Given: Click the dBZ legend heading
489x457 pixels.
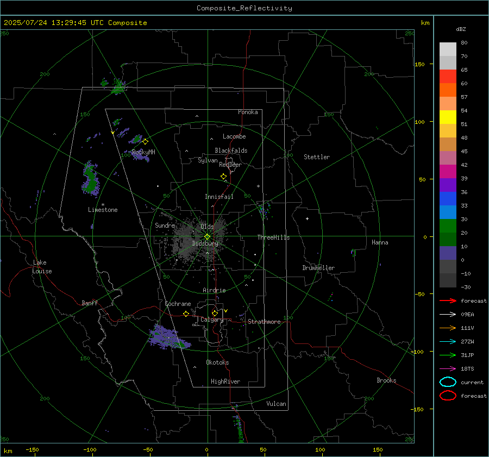Looking at the screenshot, I should pos(461,29).
